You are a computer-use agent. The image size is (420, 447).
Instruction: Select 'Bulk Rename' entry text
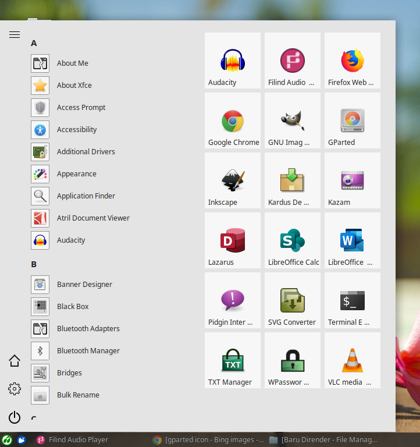coord(78,395)
